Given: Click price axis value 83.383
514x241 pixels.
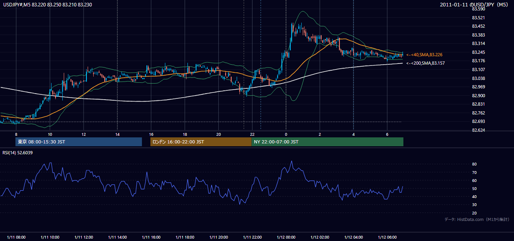Looking at the screenshot, I should [478, 35].
